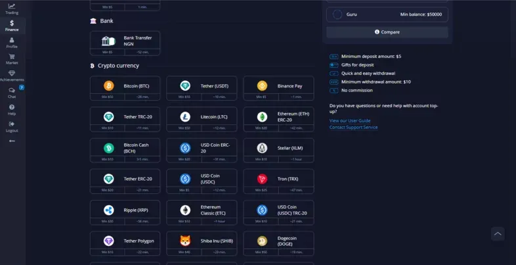Open the View our User Guide link

click(x=350, y=120)
